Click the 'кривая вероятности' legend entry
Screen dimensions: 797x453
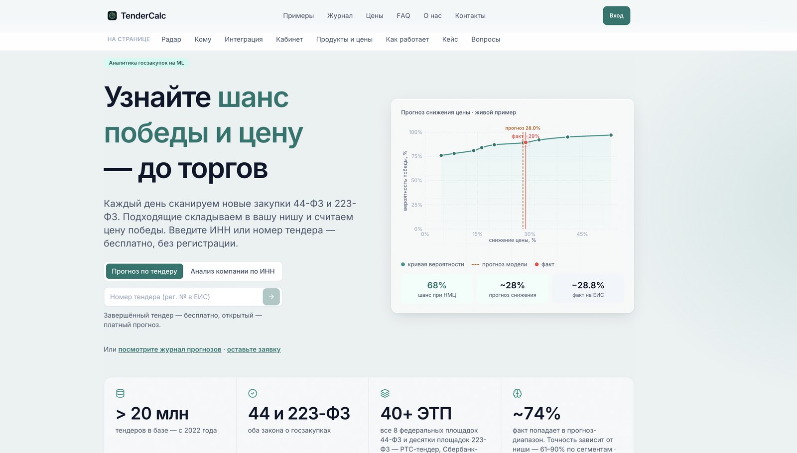click(432, 264)
